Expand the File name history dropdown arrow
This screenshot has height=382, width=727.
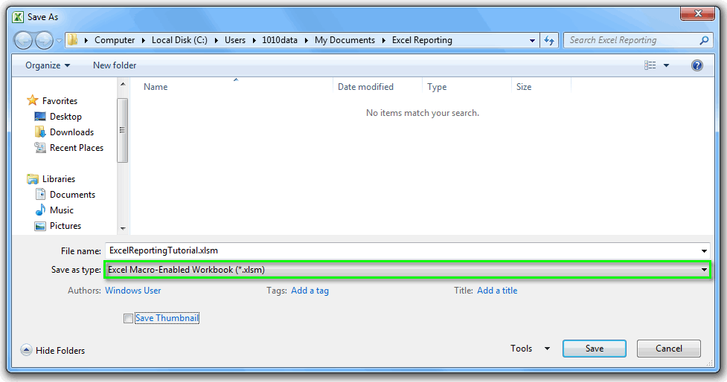[704, 251]
